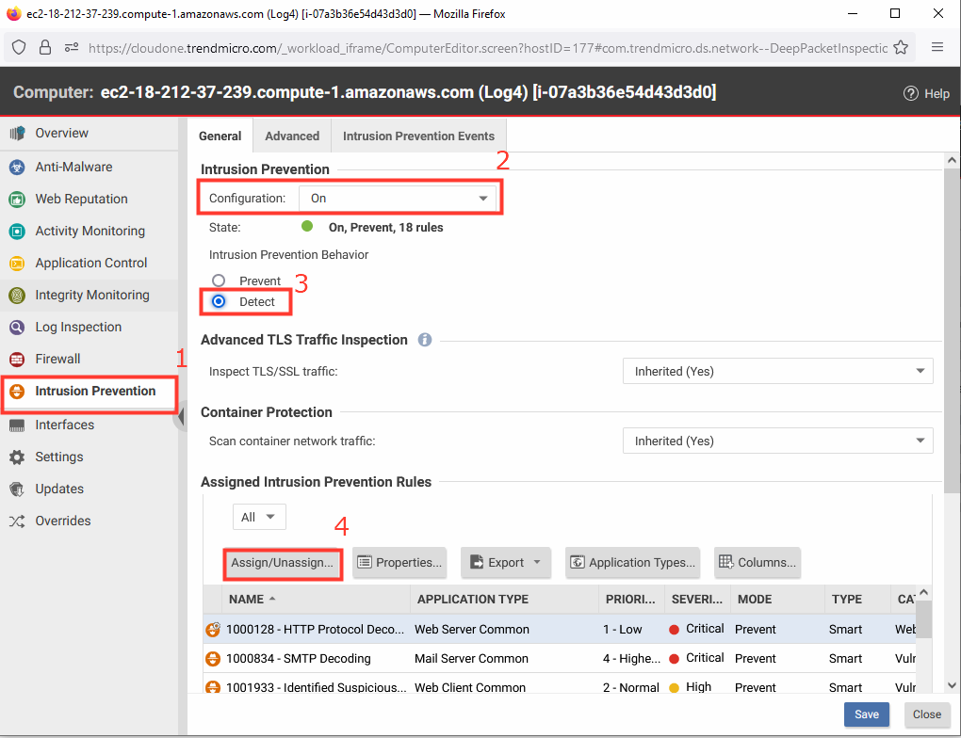
Task: Click the Log Inspection magnifier icon
Action: (17, 327)
